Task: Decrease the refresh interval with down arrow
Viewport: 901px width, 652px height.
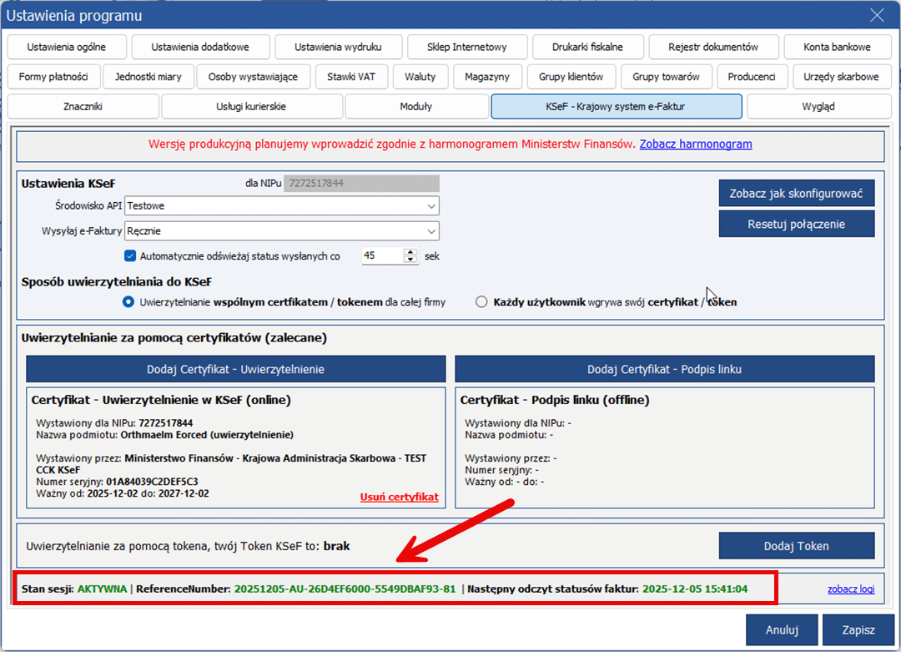Action: click(x=410, y=260)
